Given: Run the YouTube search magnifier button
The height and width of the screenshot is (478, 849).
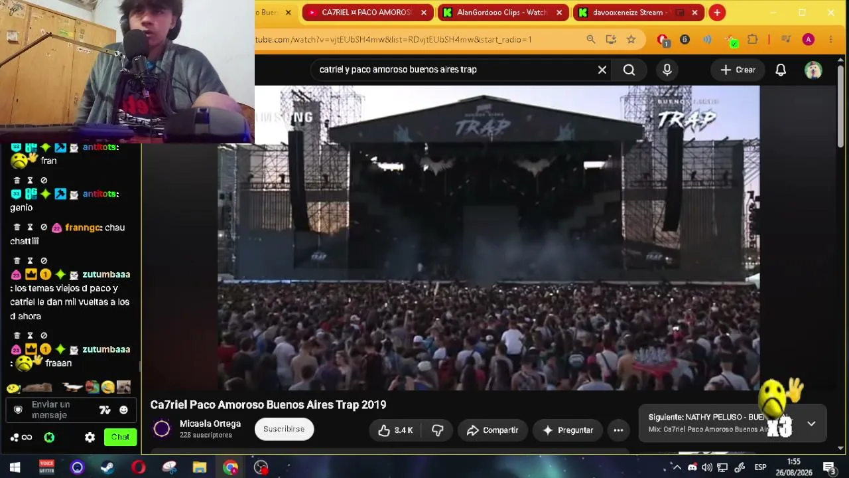Looking at the screenshot, I should [629, 70].
